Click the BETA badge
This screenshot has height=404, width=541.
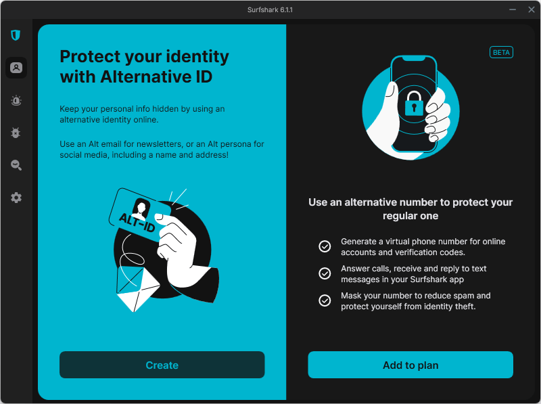pyautogui.click(x=501, y=52)
